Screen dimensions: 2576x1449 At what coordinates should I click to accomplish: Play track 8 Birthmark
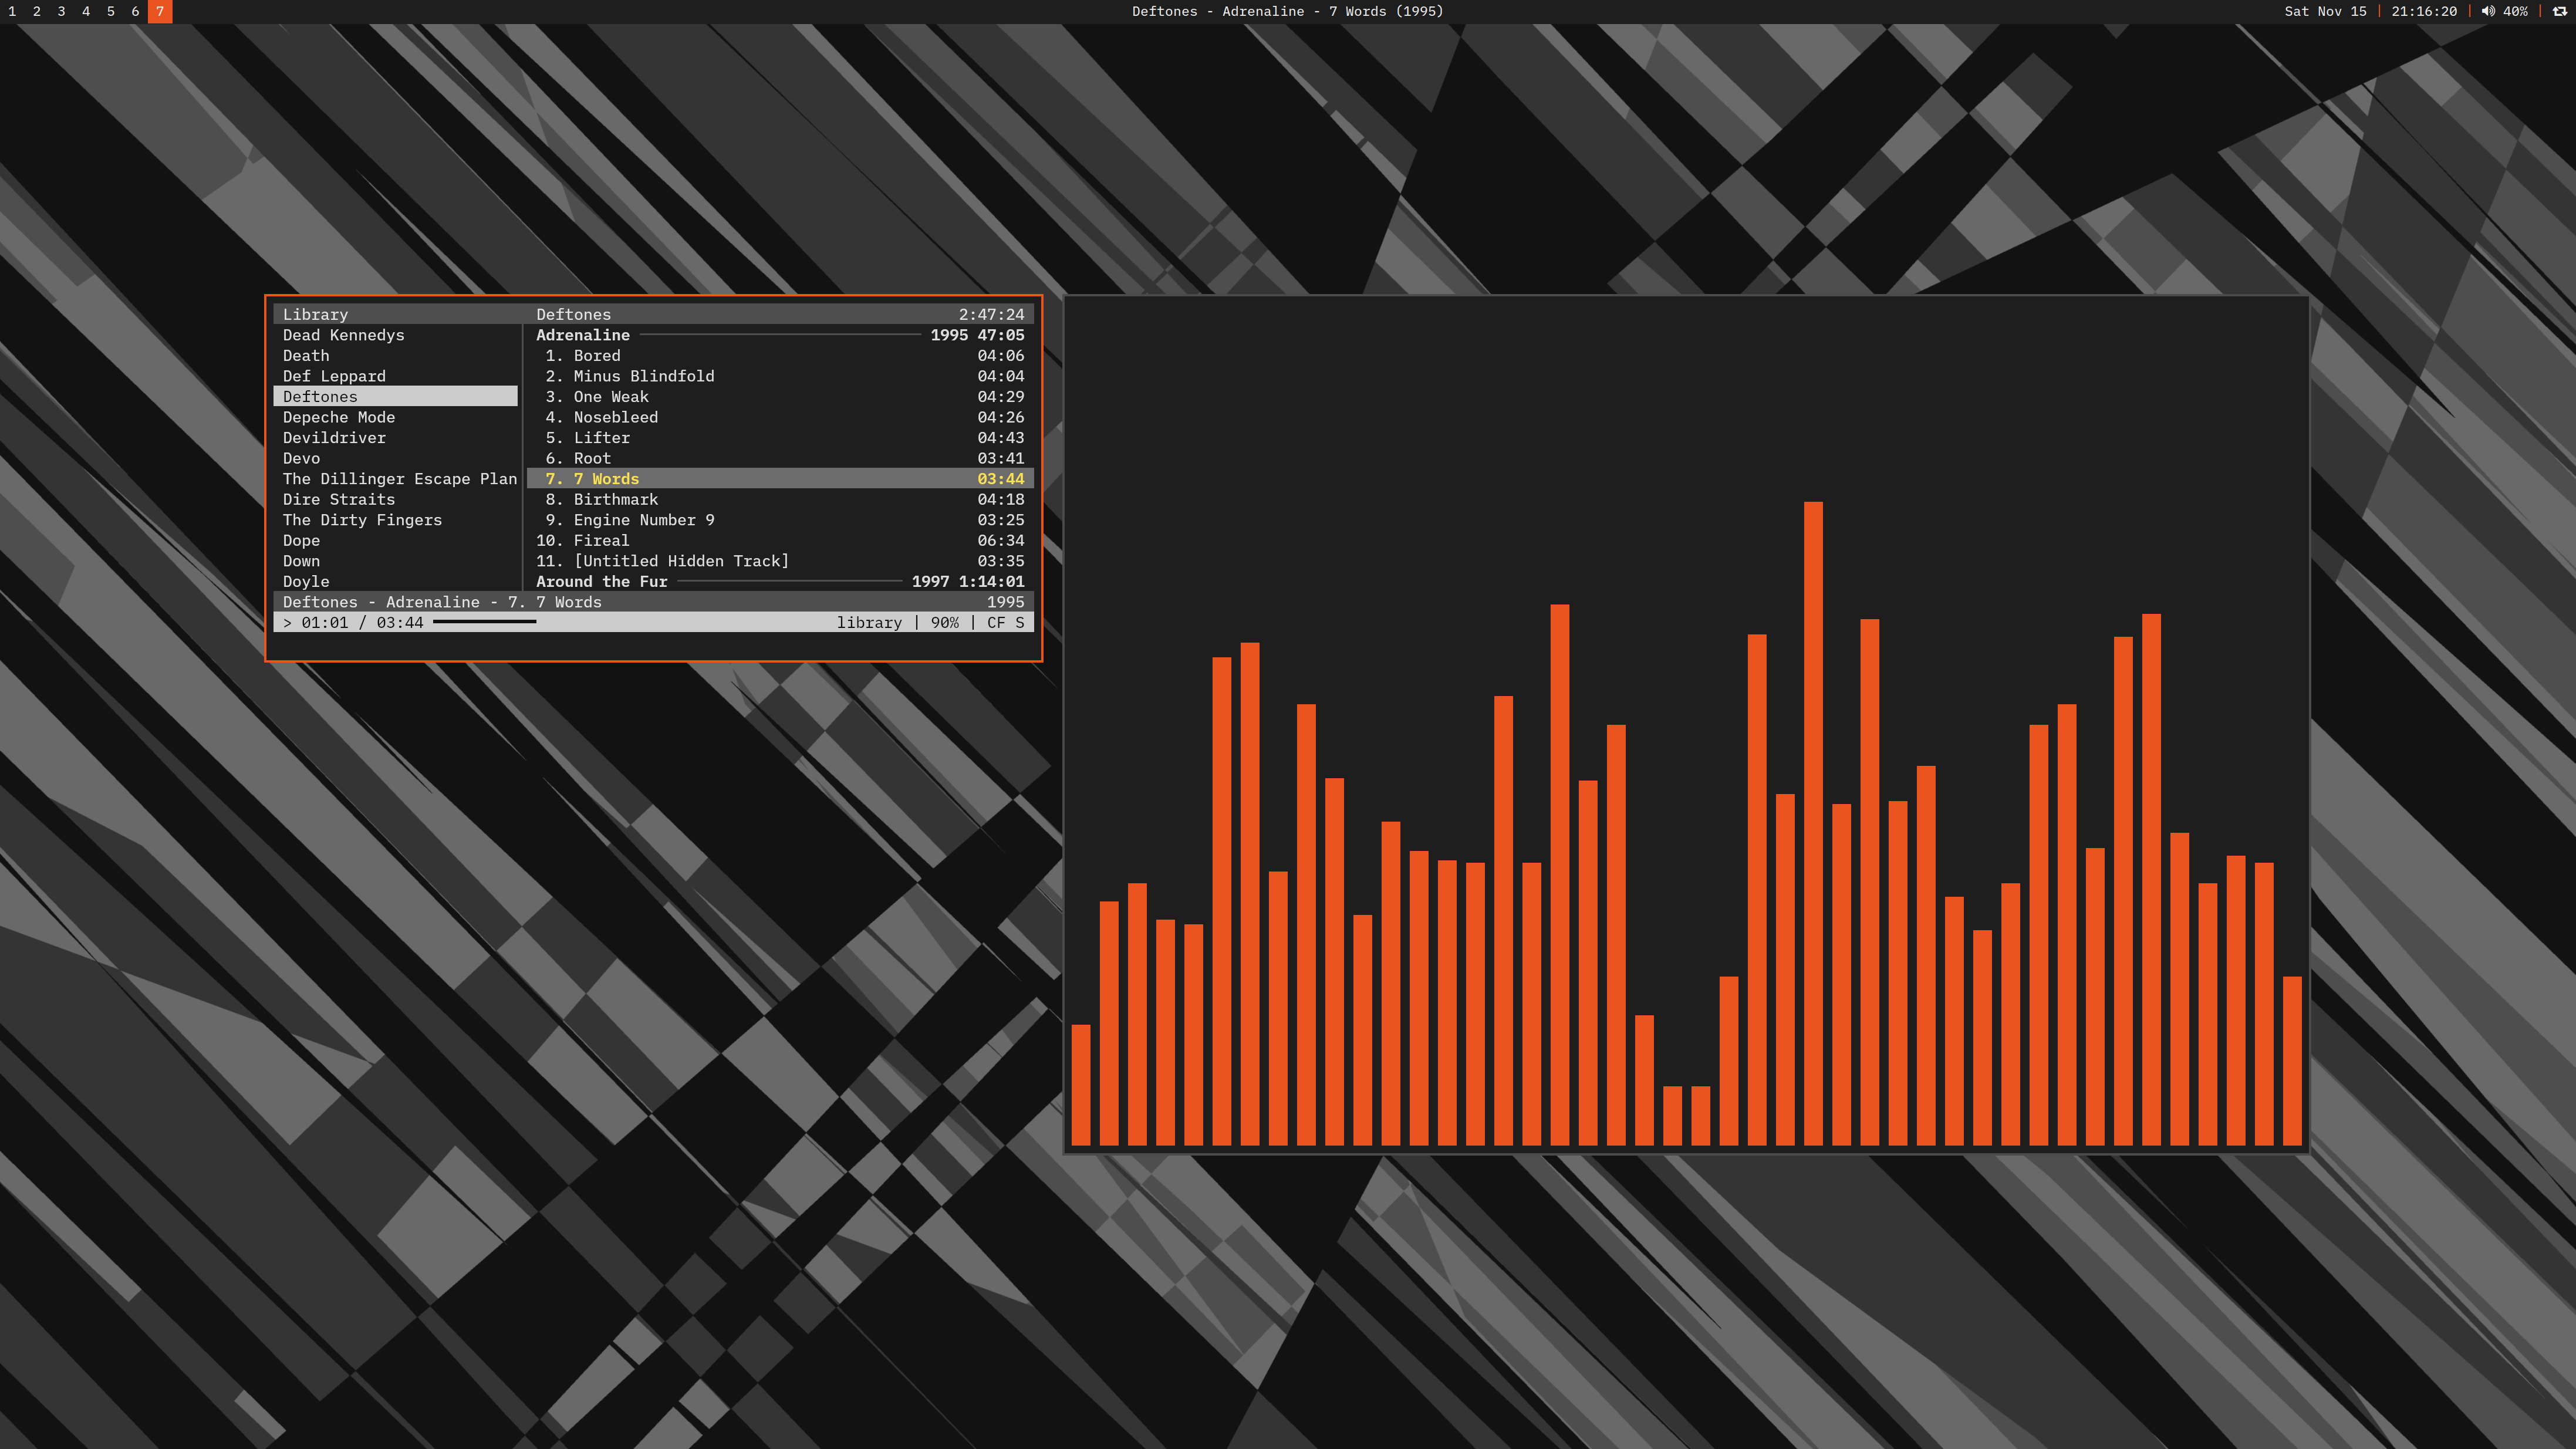coord(615,499)
